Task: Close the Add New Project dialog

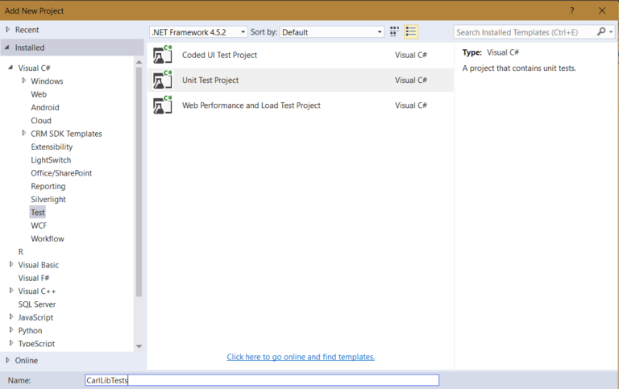Action: click(602, 10)
